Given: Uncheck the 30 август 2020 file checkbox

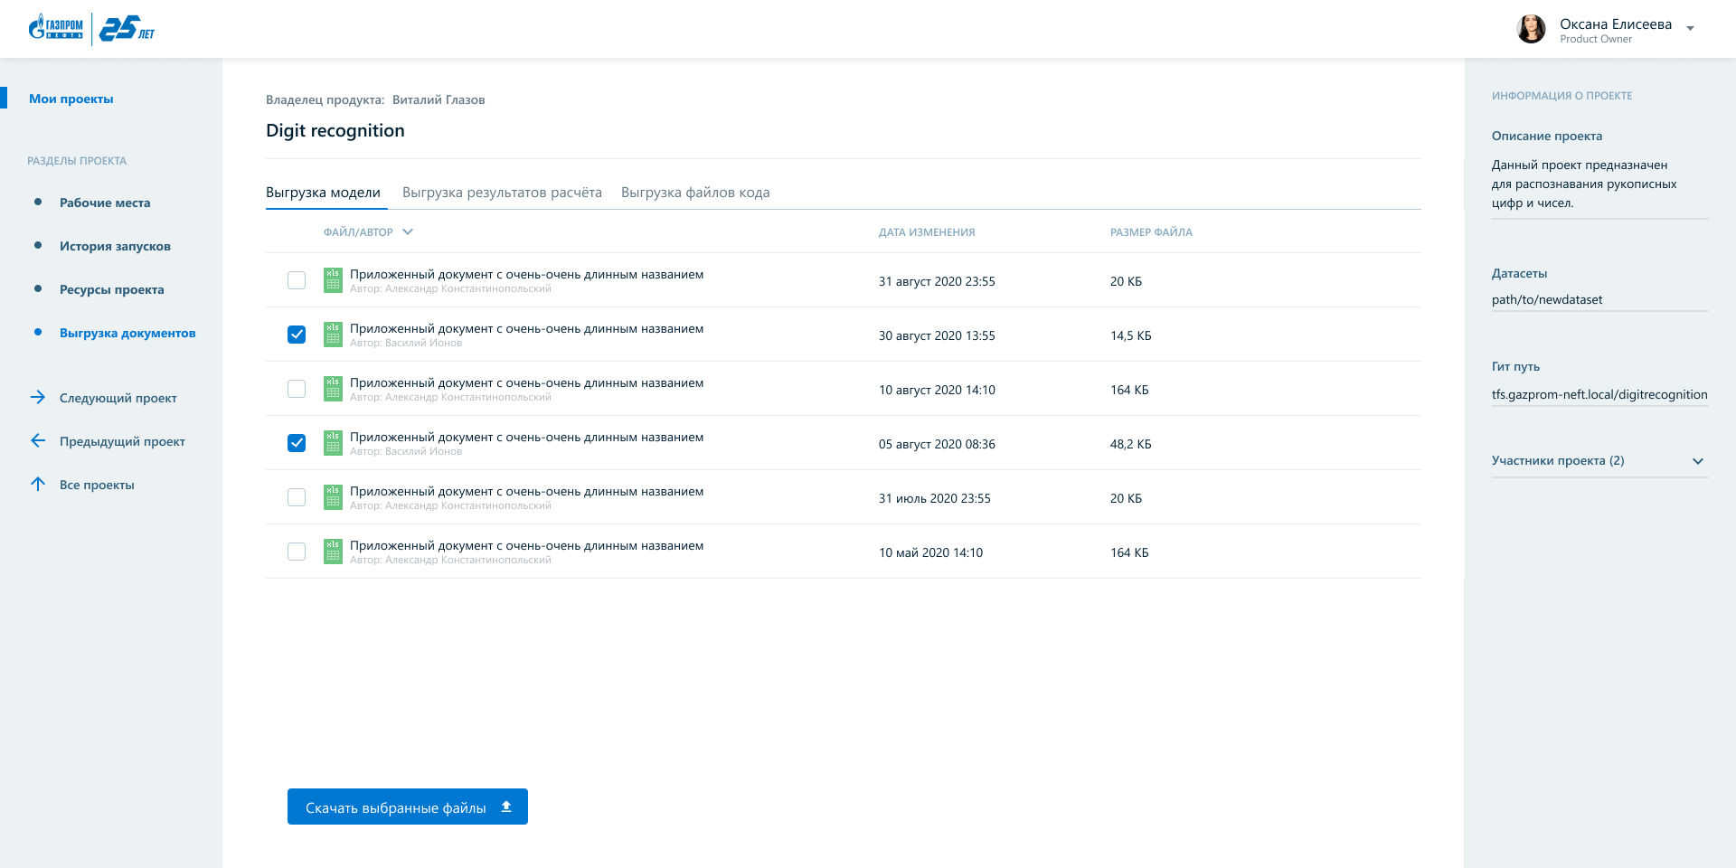Looking at the screenshot, I should (297, 335).
